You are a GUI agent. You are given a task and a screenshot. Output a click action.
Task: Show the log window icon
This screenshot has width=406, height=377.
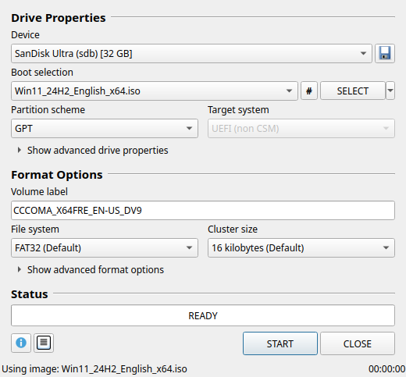point(44,343)
